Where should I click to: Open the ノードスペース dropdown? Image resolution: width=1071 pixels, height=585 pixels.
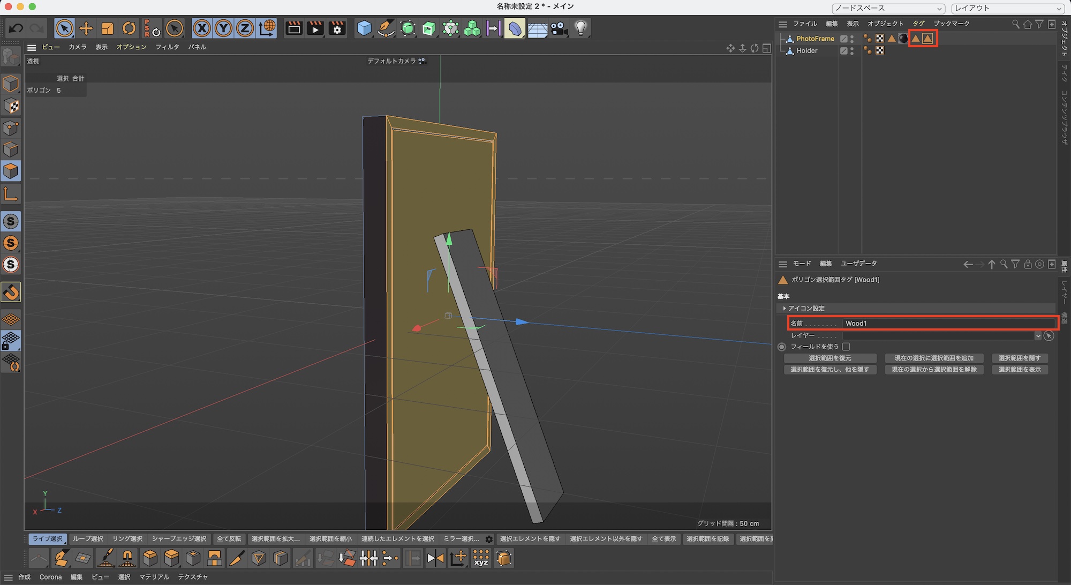pyautogui.click(x=888, y=9)
